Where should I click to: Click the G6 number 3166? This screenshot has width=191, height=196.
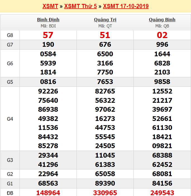point(105,63)
